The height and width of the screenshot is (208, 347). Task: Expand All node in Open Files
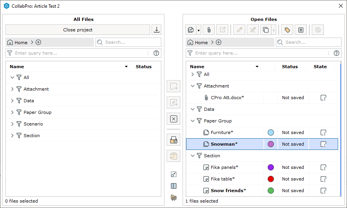click(193, 74)
